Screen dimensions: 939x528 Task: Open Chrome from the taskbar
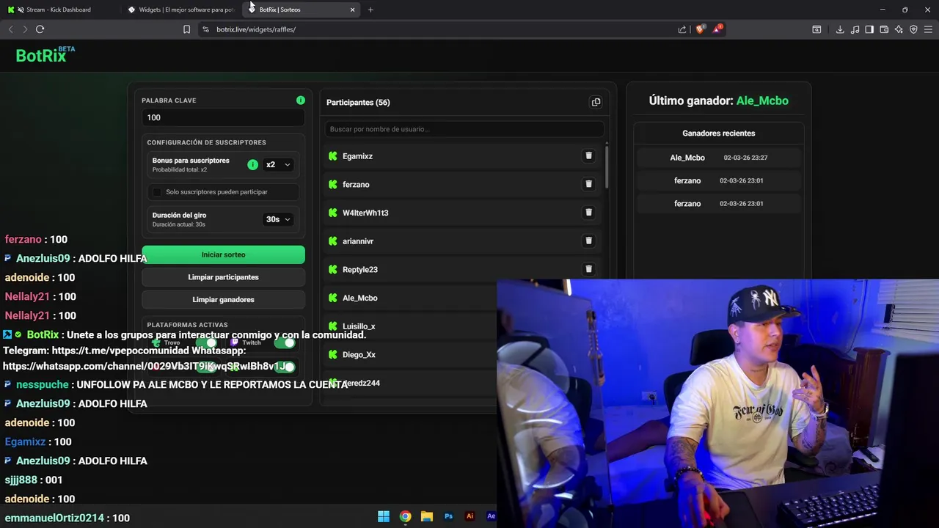405,516
